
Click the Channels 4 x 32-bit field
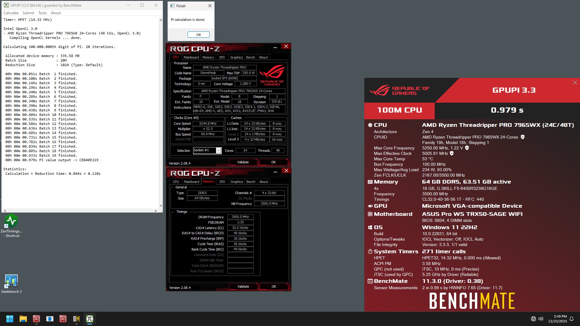tap(269, 193)
